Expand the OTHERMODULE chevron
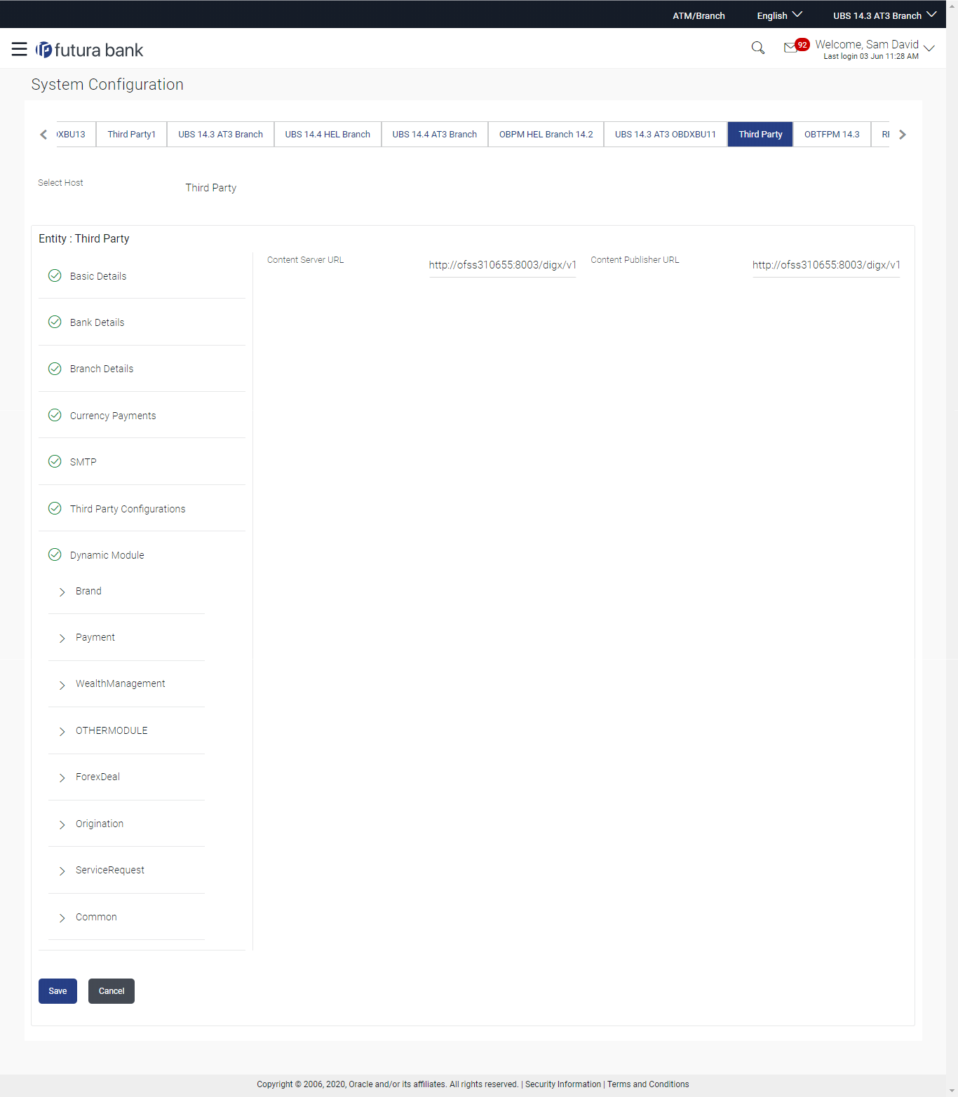Image resolution: width=958 pixels, height=1097 pixels. point(62,731)
